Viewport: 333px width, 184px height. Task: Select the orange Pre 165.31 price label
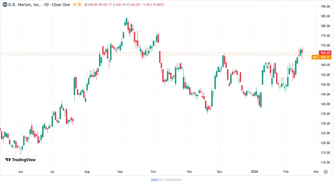[x=322, y=57]
